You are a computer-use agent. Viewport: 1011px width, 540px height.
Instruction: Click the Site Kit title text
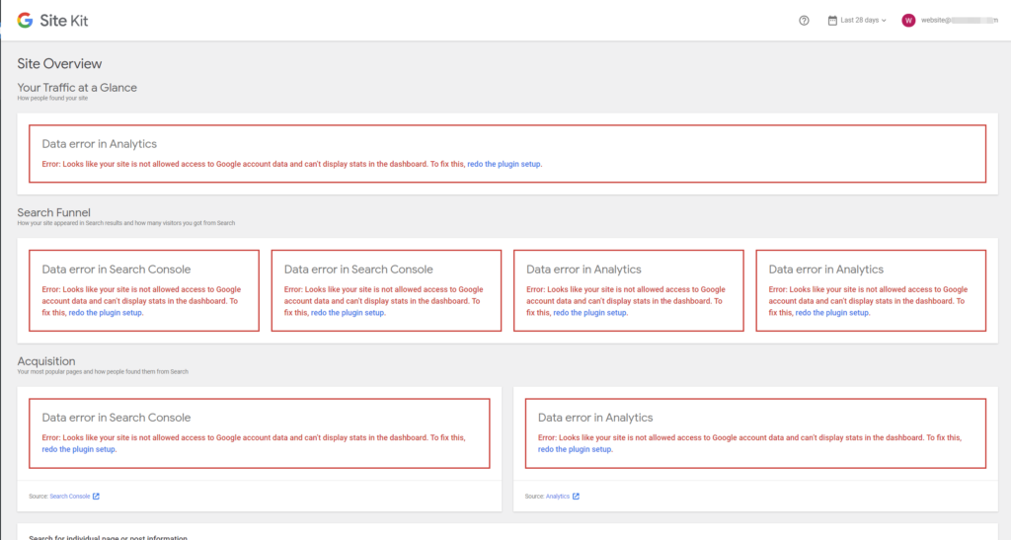click(64, 21)
